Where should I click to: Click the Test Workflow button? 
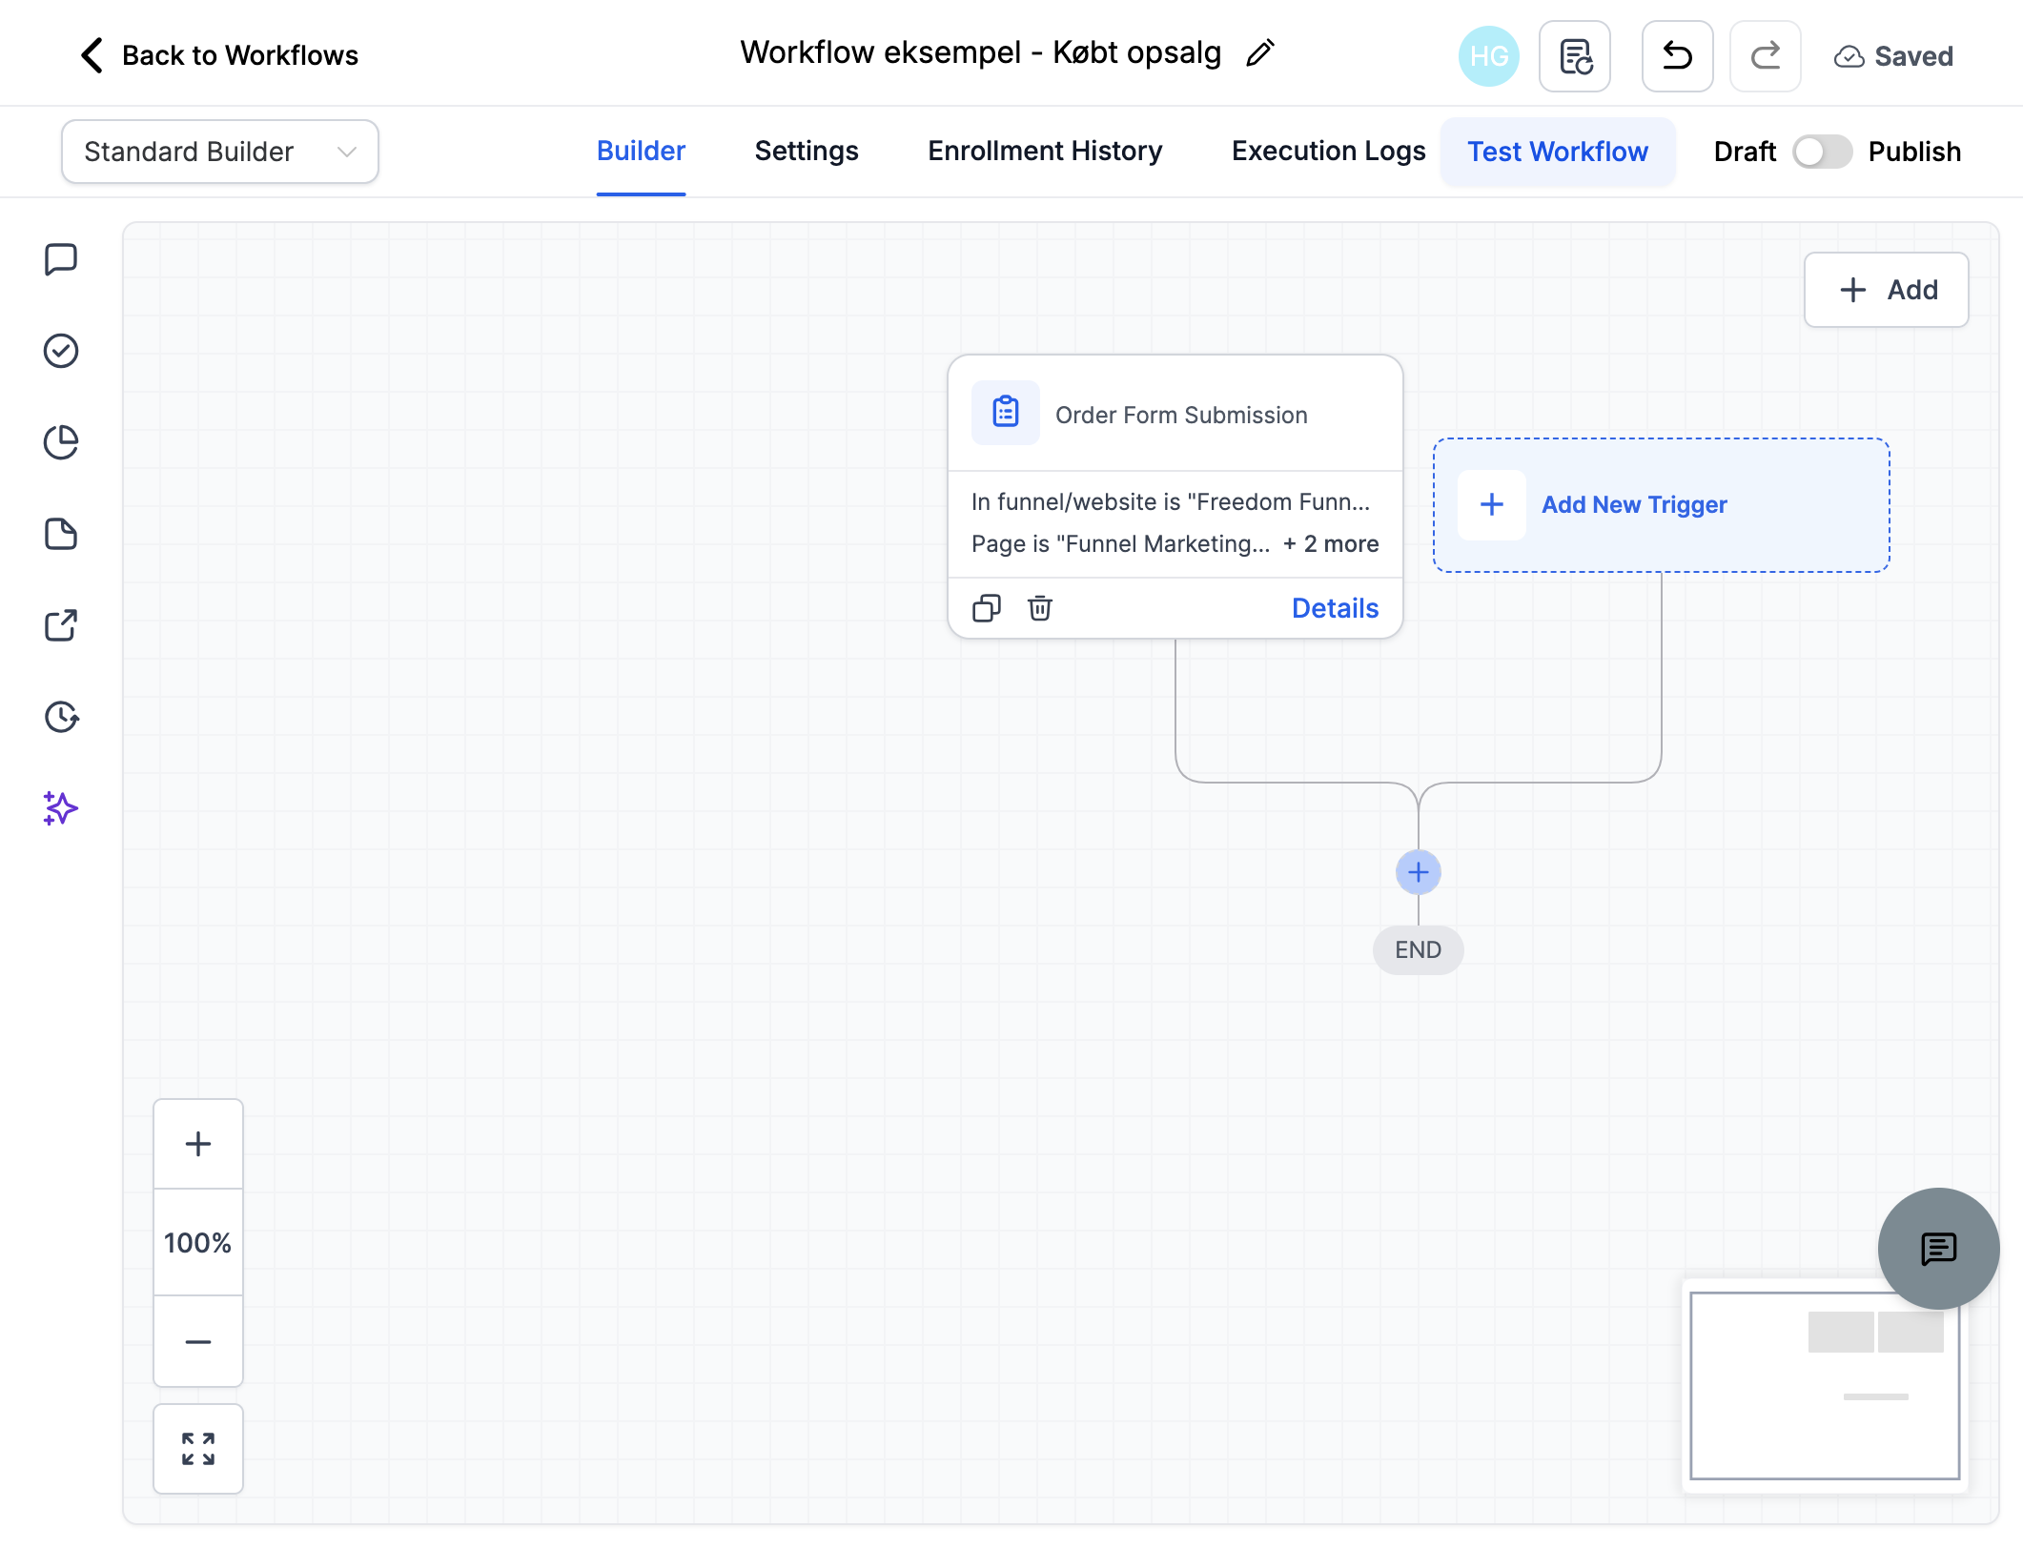click(x=1558, y=152)
